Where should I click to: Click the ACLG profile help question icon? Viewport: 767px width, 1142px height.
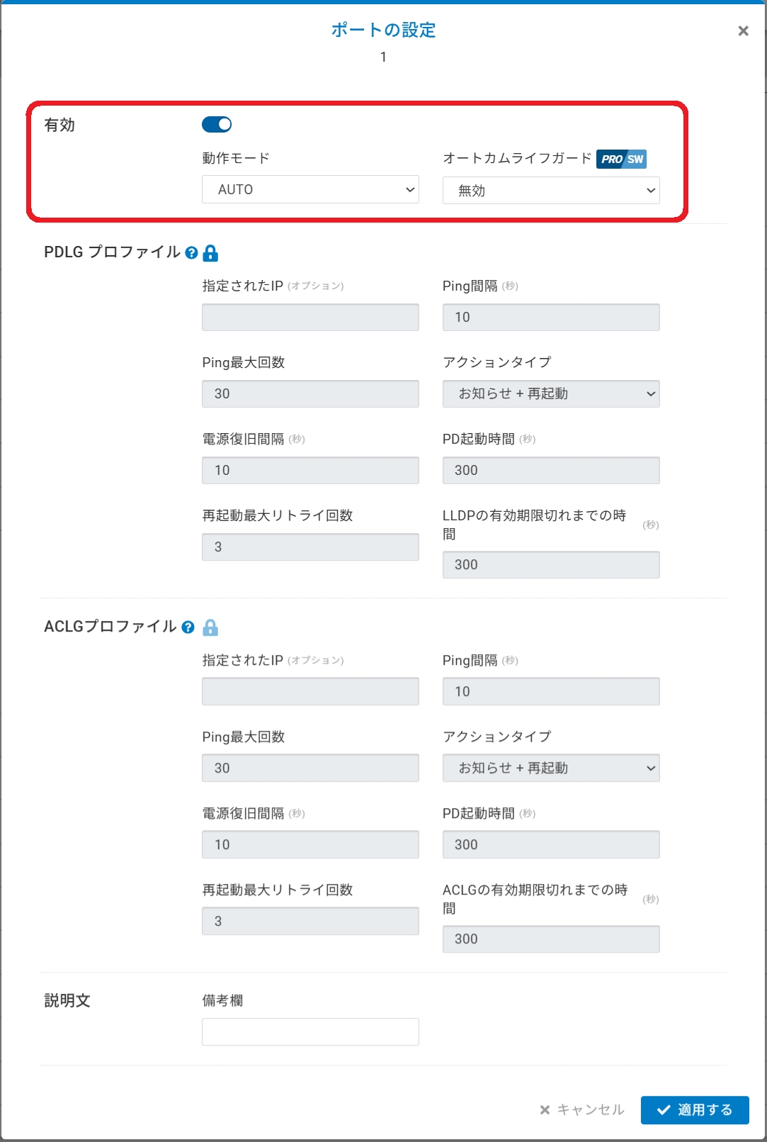pyautogui.click(x=188, y=627)
